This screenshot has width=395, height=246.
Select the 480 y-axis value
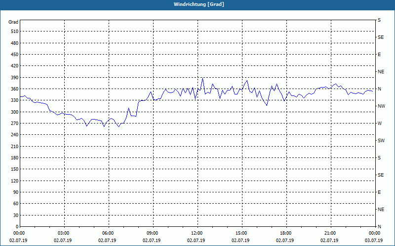pyautogui.click(x=15, y=43)
